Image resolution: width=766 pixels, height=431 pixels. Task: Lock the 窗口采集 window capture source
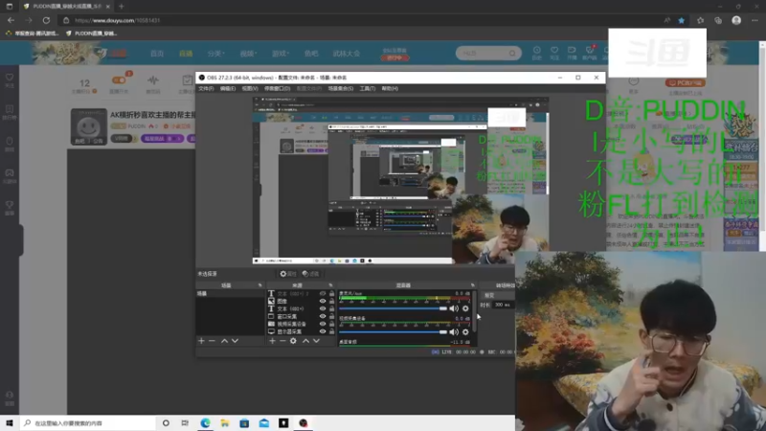331,316
